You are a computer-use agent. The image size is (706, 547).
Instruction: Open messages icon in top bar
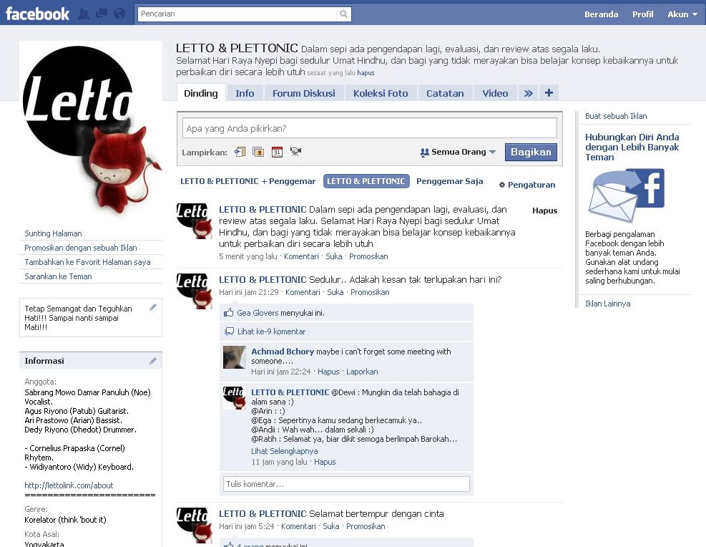[x=102, y=14]
